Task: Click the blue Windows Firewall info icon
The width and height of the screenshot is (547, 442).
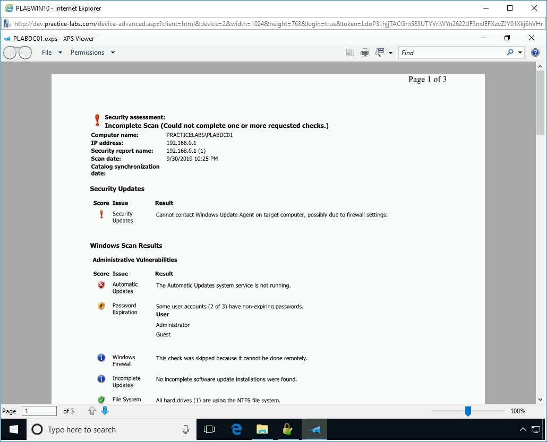Action: coord(101,358)
